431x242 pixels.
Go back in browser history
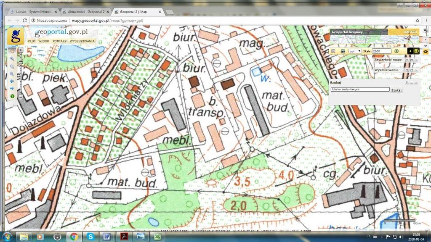[10, 20]
